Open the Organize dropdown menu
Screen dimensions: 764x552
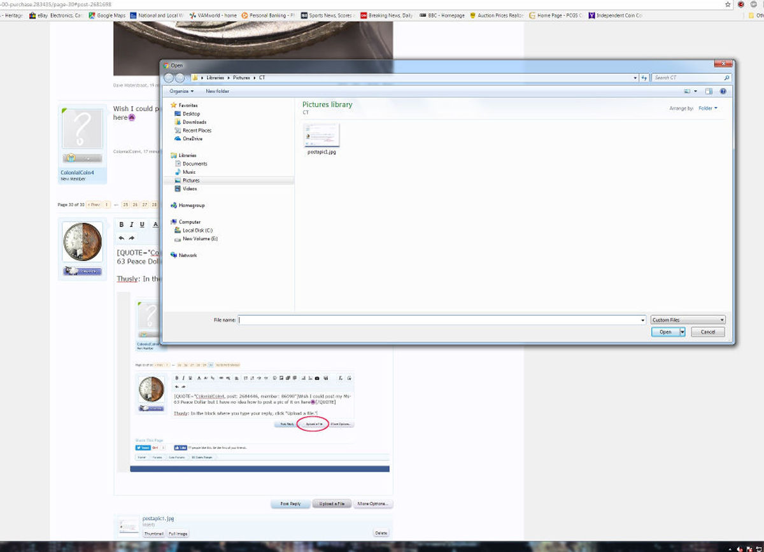(x=181, y=91)
